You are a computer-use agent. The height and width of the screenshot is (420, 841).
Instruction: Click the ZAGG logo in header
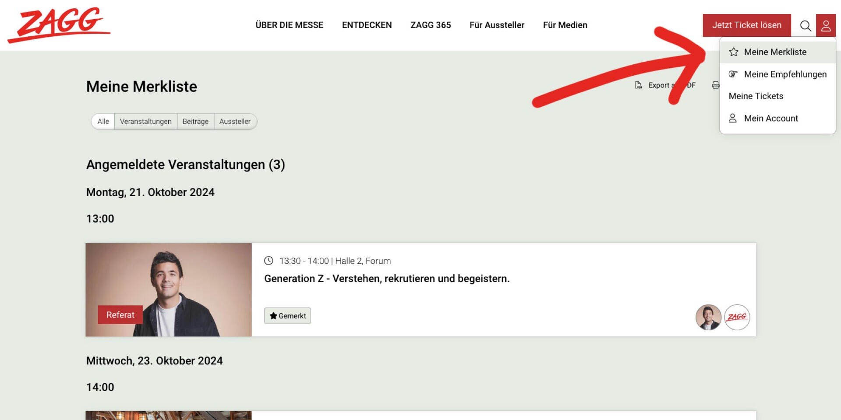pos(59,24)
